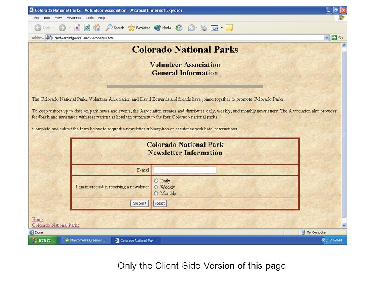Click the 8:59 PM system clock
The height and width of the screenshot is (283, 378).
pyautogui.click(x=335, y=240)
